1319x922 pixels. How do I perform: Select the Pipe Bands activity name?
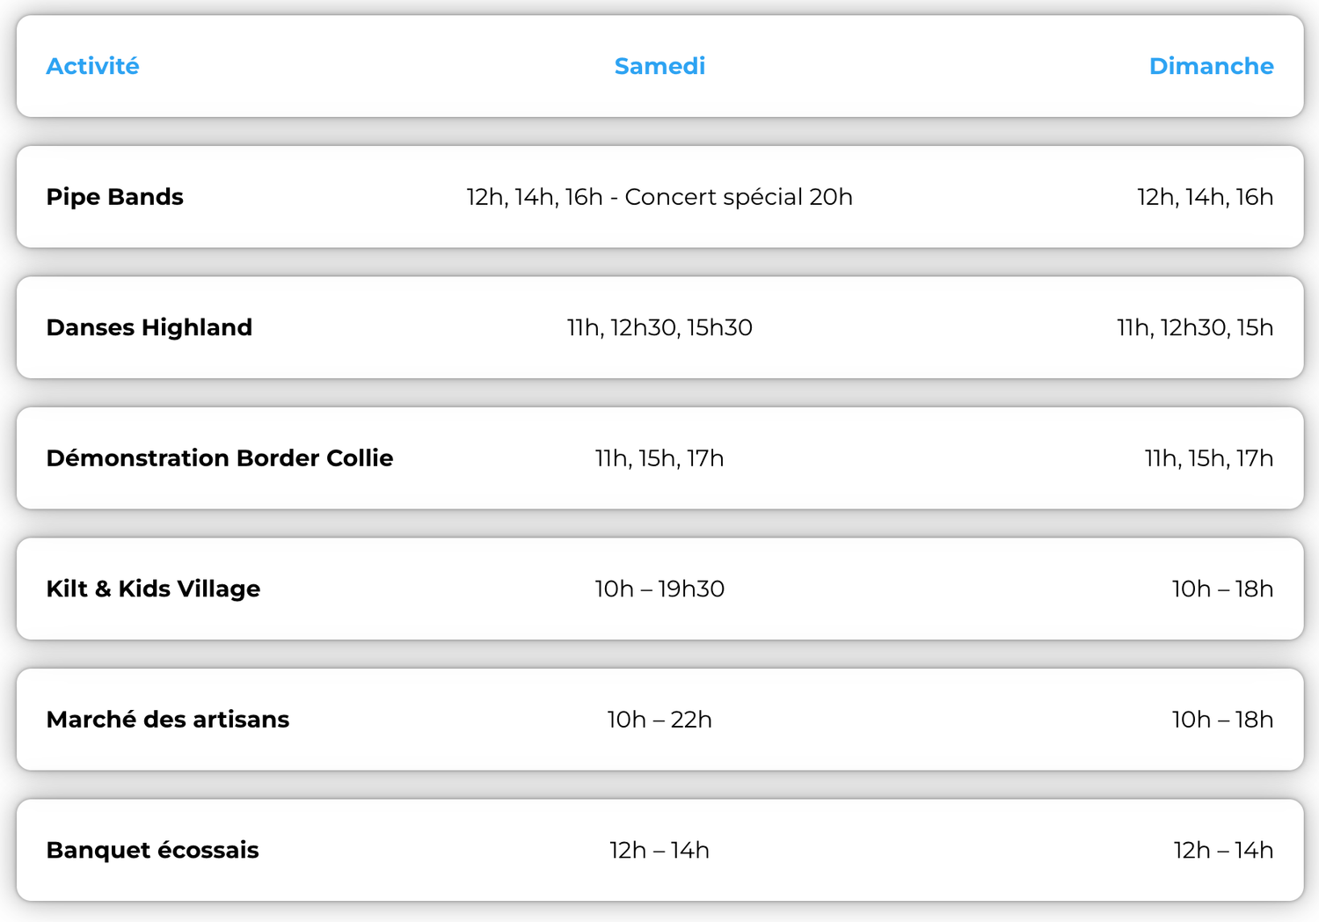(x=114, y=197)
